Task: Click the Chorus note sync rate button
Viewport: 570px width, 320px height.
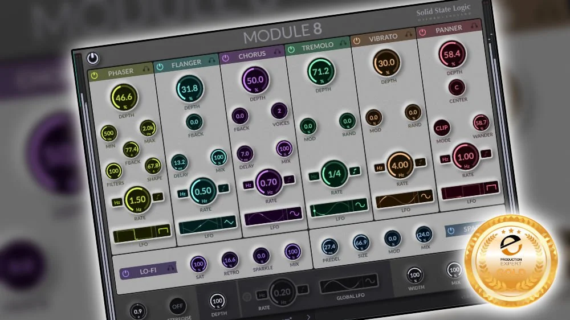Action: pyautogui.click(x=289, y=179)
